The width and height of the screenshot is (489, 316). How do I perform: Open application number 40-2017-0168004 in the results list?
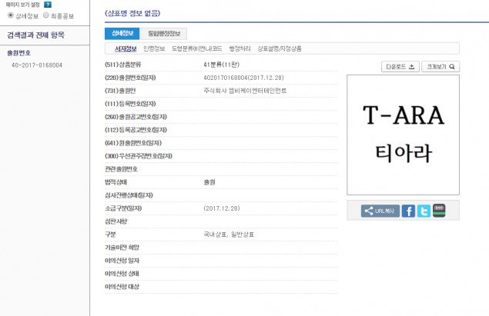(36, 65)
